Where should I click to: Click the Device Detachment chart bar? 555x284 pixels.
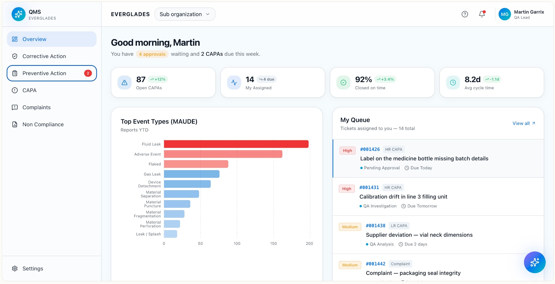187,184
